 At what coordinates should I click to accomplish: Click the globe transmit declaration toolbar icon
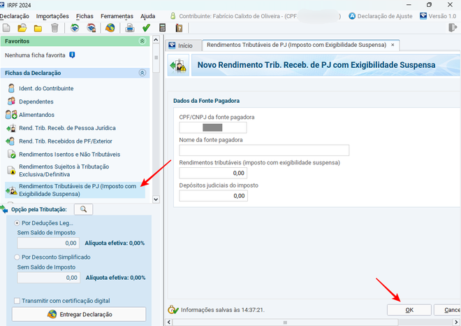(110, 28)
